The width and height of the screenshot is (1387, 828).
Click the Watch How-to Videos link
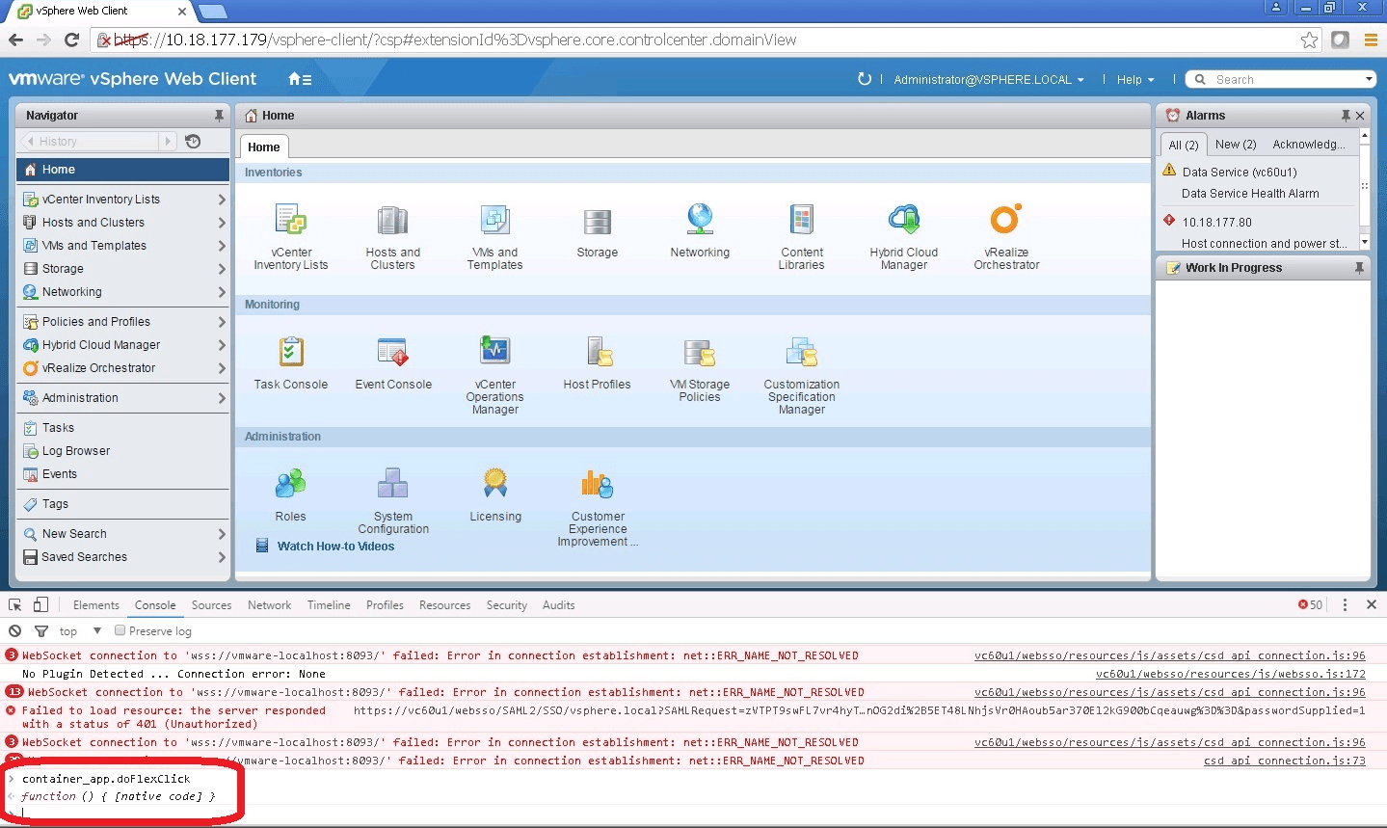pos(335,547)
